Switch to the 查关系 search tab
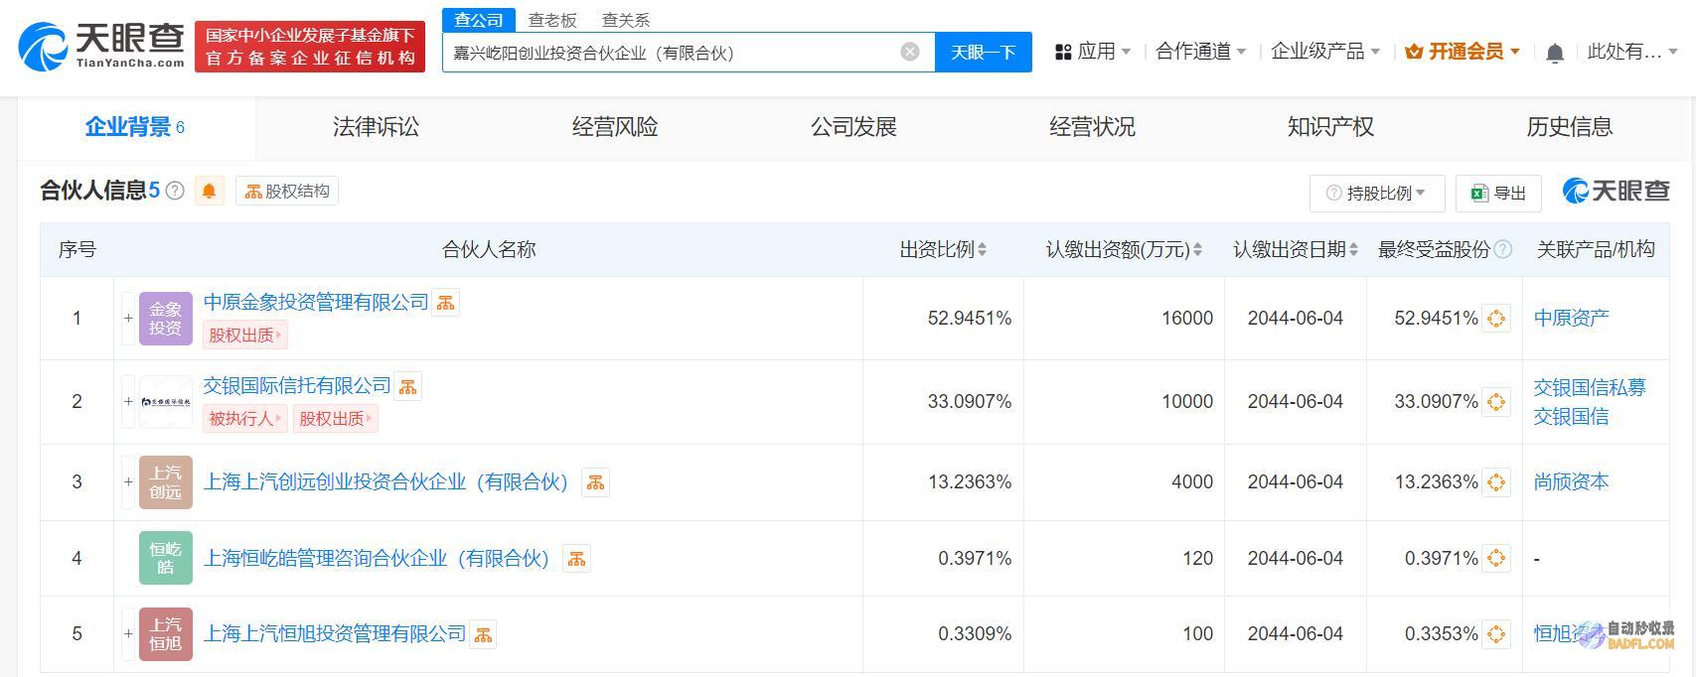 coord(626,20)
